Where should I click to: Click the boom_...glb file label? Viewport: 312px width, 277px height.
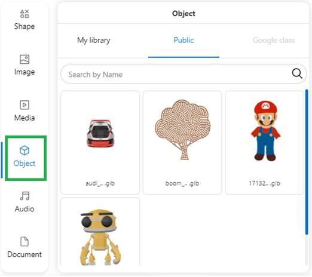click(182, 183)
